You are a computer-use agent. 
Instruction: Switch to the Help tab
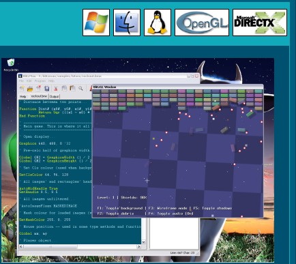(23, 96)
